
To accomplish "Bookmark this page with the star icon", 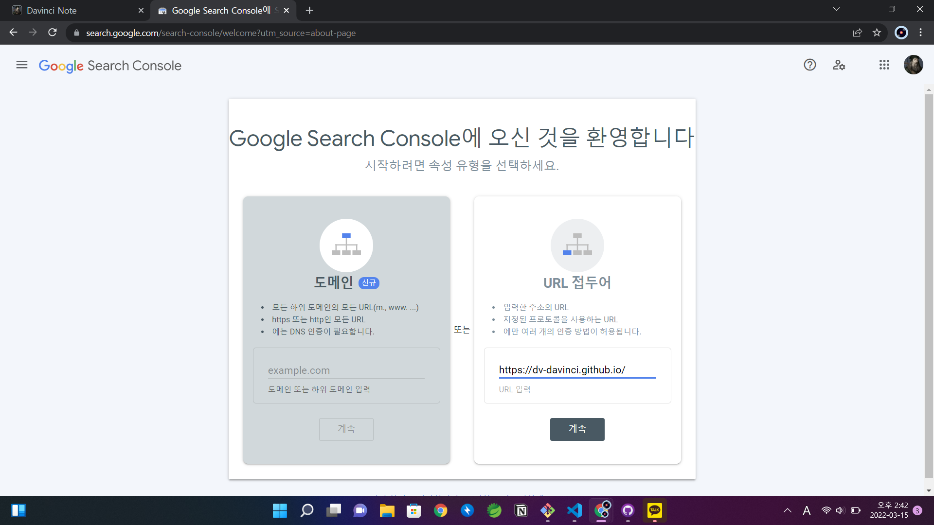I will (877, 33).
